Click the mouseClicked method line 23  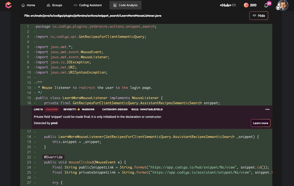[85, 162]
